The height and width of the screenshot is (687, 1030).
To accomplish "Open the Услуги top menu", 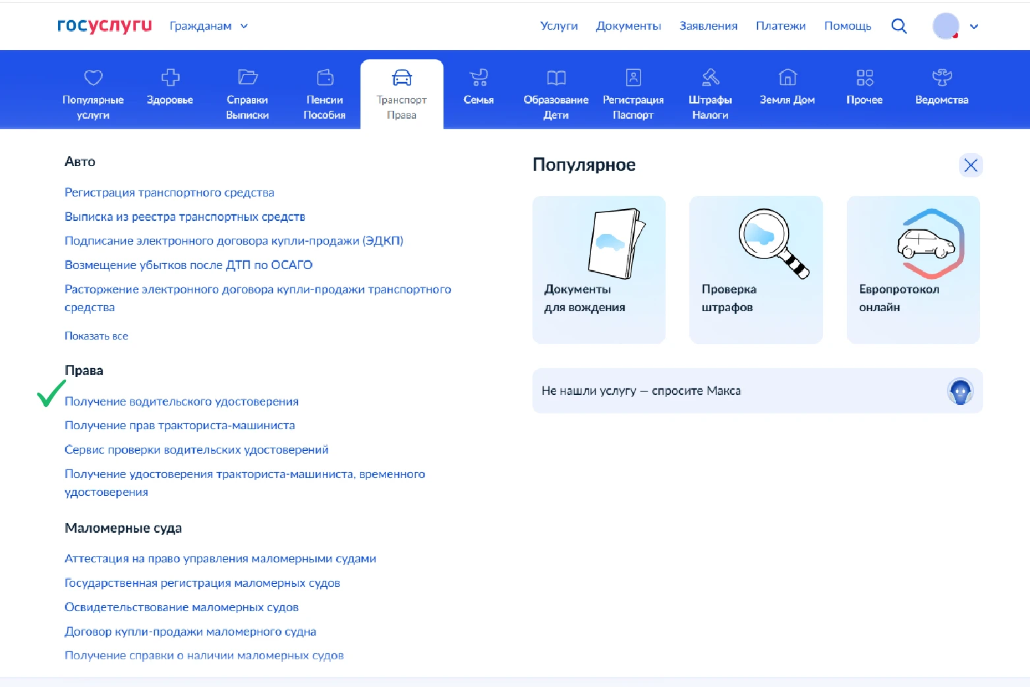I will click(x=559, y=26).
